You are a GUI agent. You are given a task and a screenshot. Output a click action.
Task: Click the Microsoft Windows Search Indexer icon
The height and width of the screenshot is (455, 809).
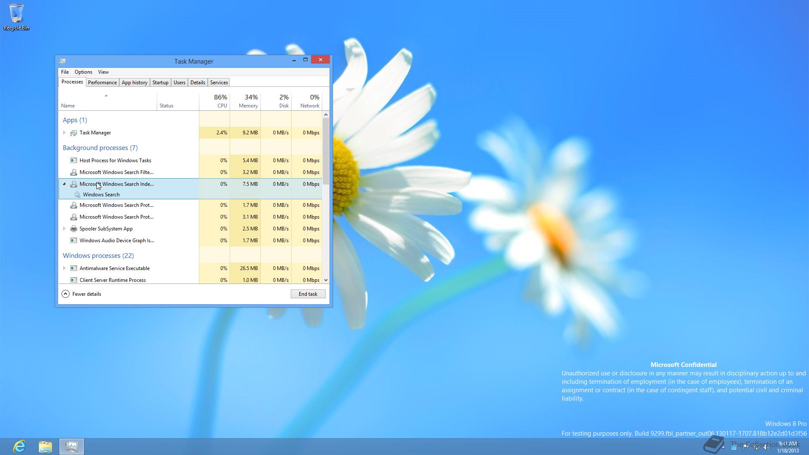(x=74, y=184)
